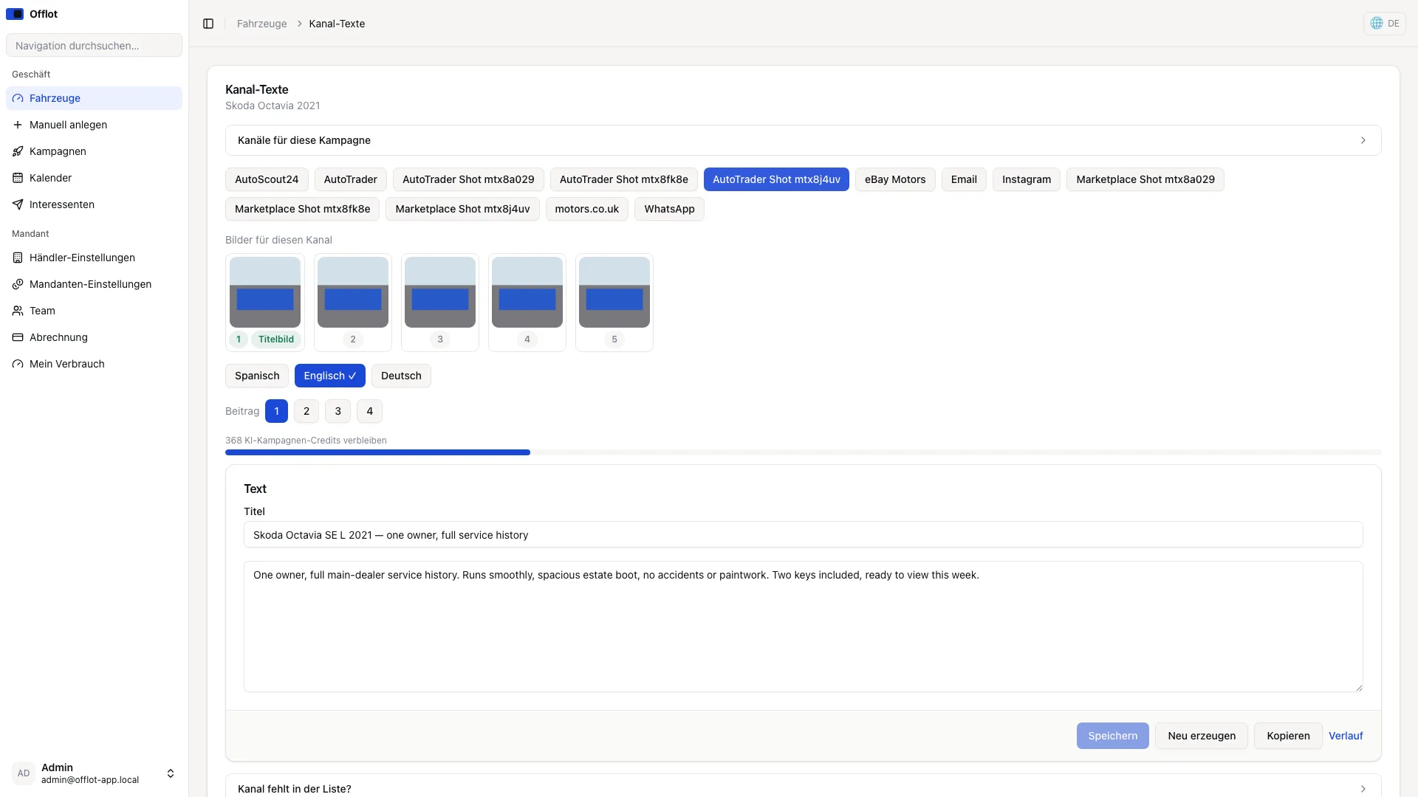Click the Speichern button
Screen dimensions: 1418x797
[1113, 736]
